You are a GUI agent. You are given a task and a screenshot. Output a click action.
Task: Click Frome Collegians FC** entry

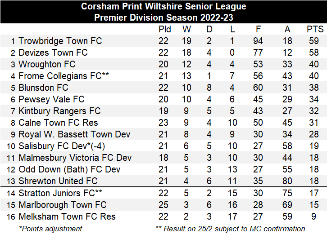[x=64, y=76]
